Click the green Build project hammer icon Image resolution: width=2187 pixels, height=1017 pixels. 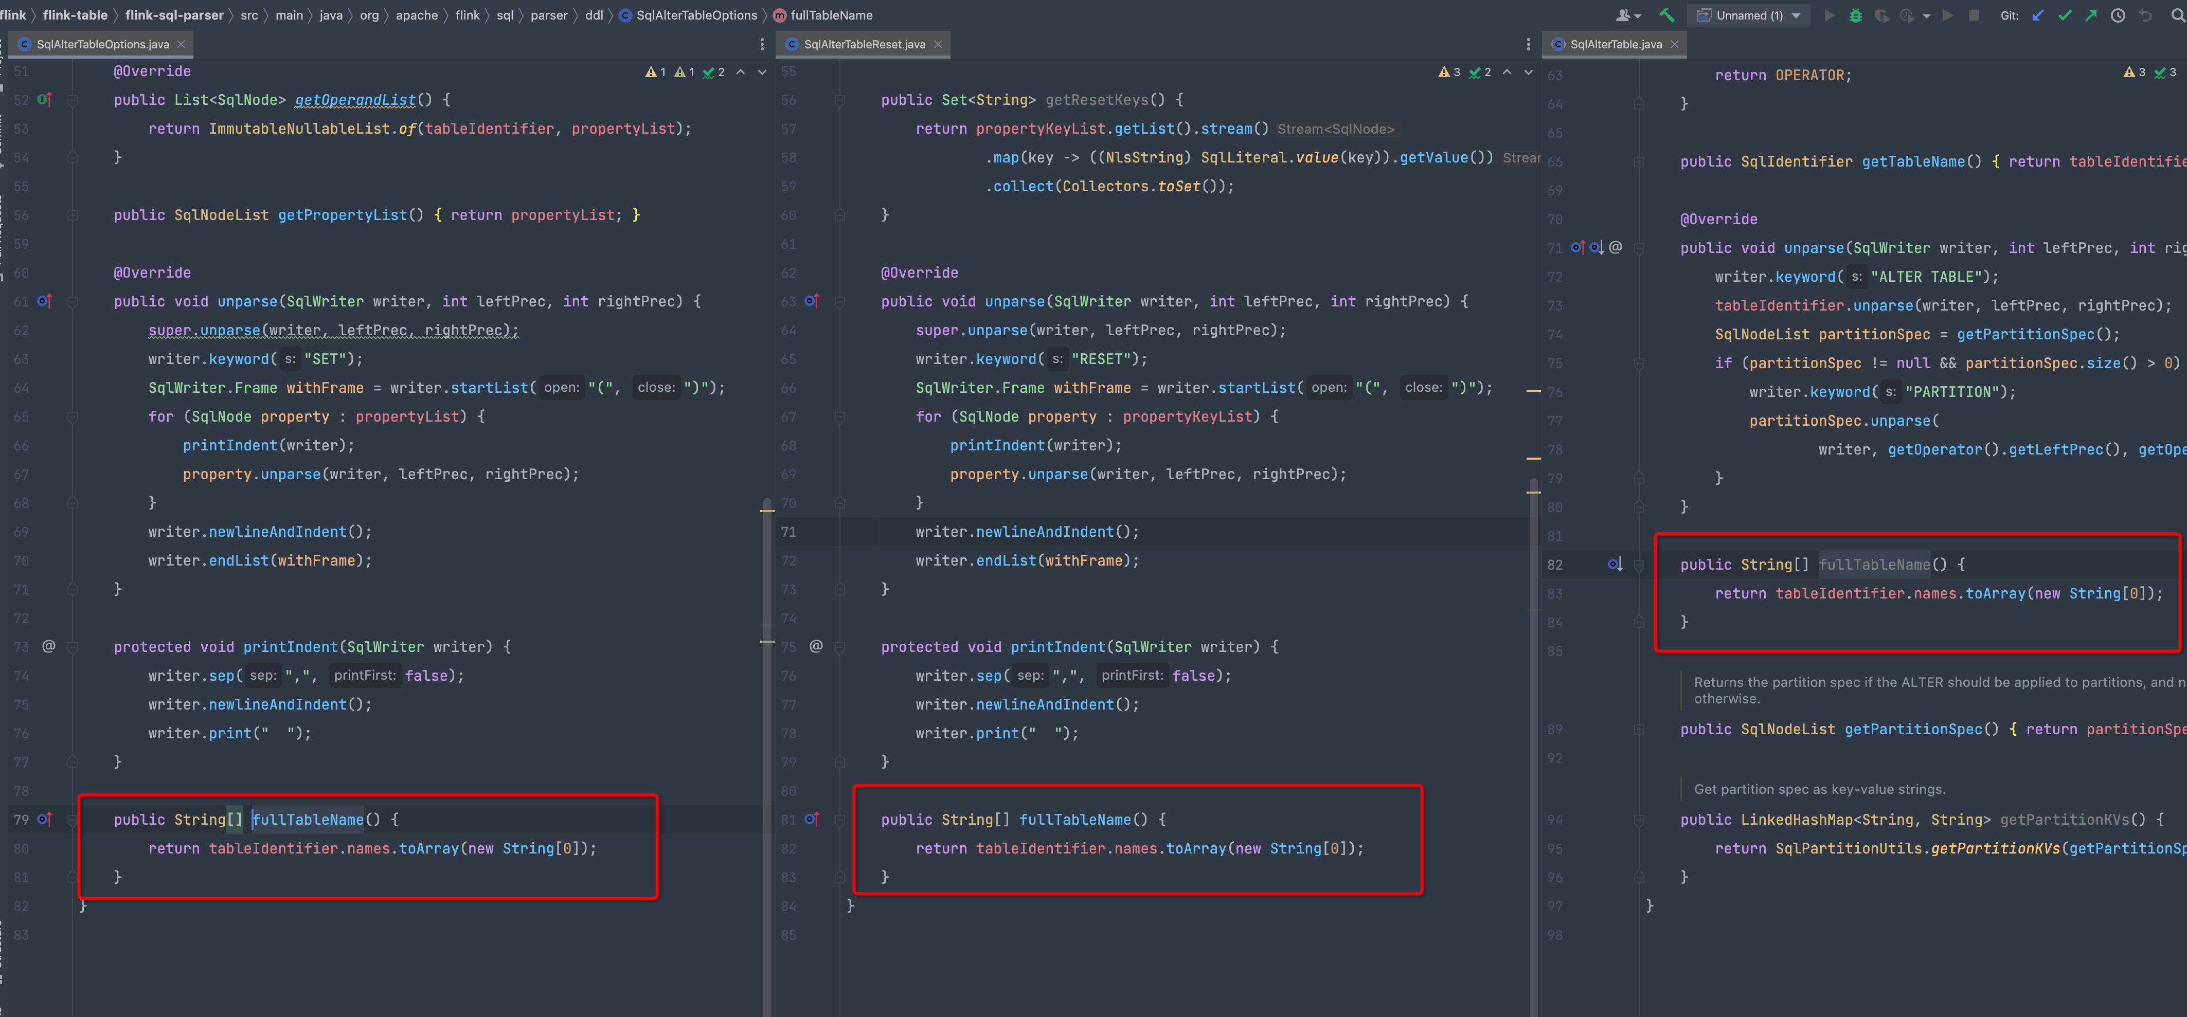(1666, 15)
